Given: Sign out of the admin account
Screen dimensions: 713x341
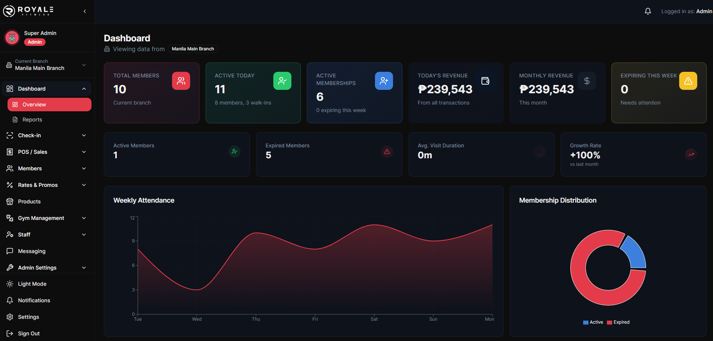Looking at the screenshot, I should click(x=29, y=333).
